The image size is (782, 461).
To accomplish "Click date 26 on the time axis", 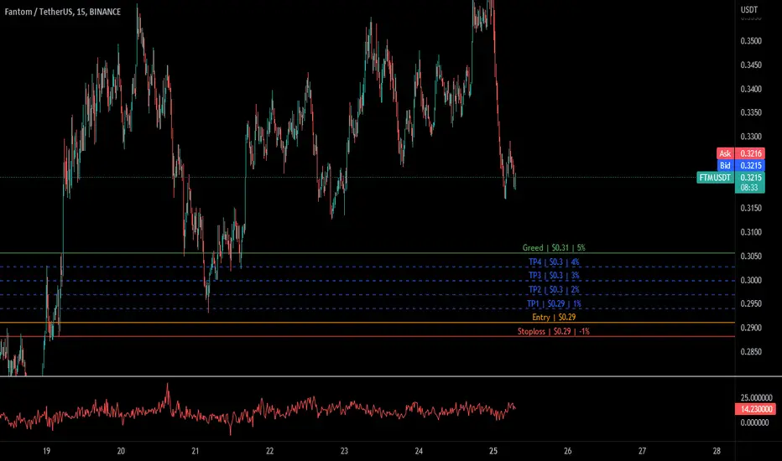I will [x=567, y=451].
